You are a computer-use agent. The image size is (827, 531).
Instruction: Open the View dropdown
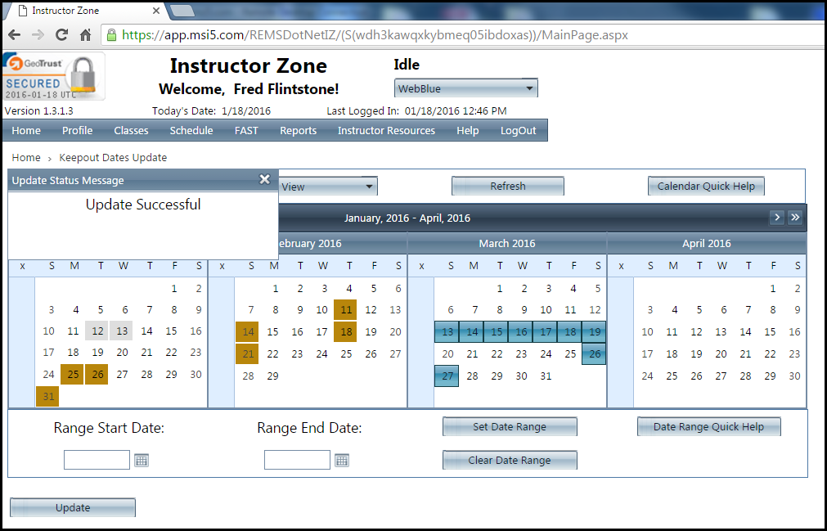[x=327, y=186]
